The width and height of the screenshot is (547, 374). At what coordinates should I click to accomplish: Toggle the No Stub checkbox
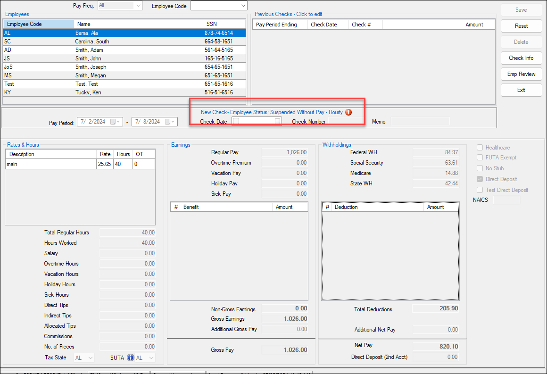click(480, 168)
